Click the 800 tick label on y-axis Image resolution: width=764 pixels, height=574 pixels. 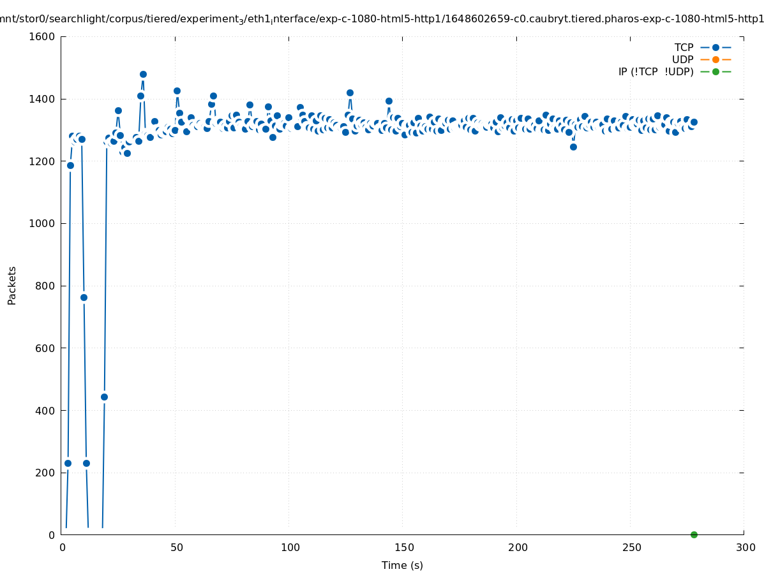pyautogui.click(x=45, y=286)
